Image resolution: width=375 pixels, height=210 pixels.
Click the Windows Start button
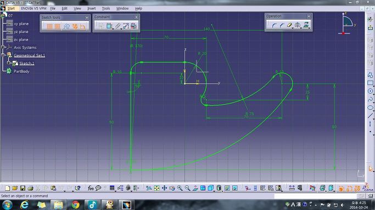click(x=7, y=205)
